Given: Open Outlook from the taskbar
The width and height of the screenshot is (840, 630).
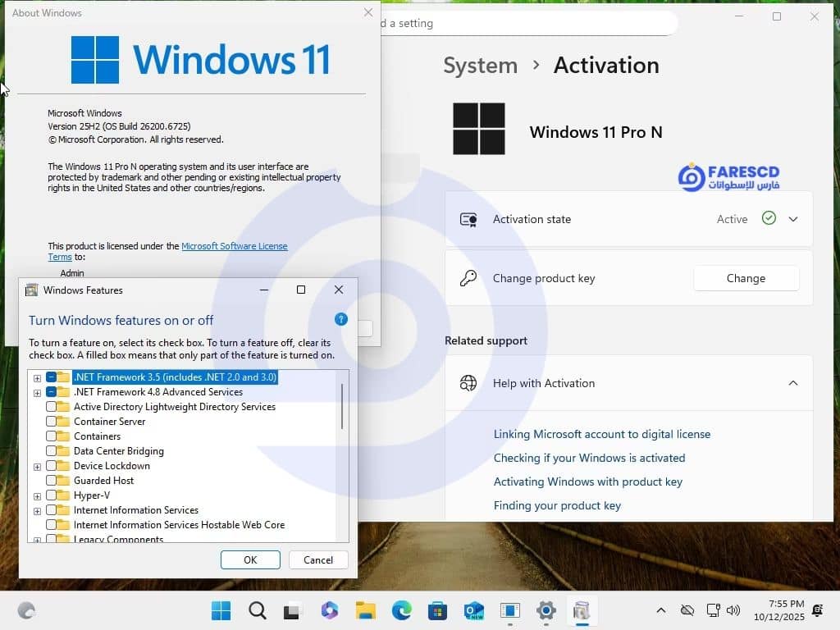Looking at the screenshot, I should pos(473,610).
